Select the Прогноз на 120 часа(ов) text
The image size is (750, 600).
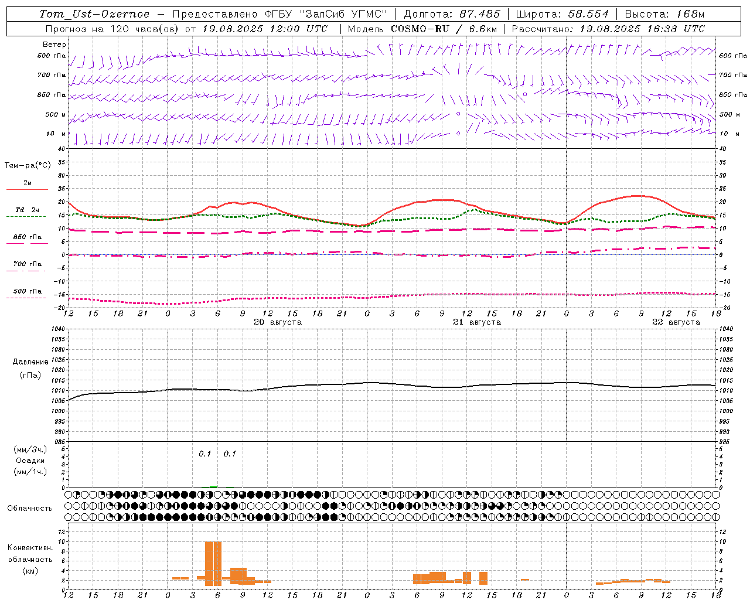[x=112, y=29]
